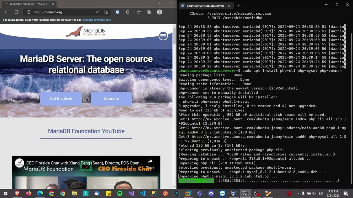Click 'CGroup: /system.slice/mariadb.service' line
Image resolution: width=353 pixels, height=198 pixels.
(x=230, y=13)
